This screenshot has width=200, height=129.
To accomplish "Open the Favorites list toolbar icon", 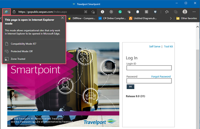I will click(167, 12).
